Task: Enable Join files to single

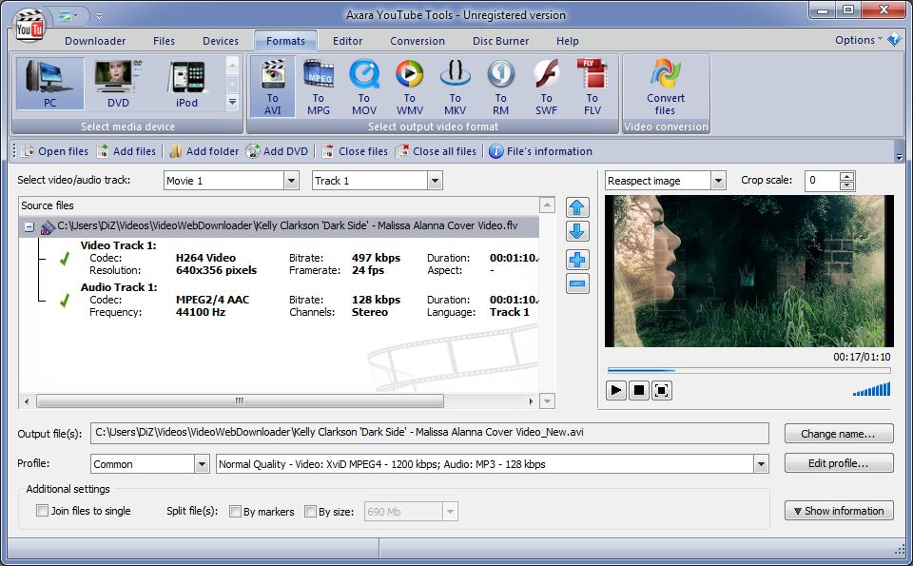Action: pyautogui.click(x=42, y=511)
